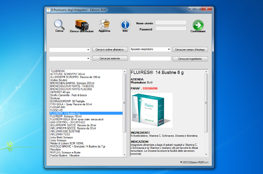The width and height of the screenshot is (263, 174).
Task: Select FITO GOLA Spray Flacone da 50 ml
Action: click(86, 104)
